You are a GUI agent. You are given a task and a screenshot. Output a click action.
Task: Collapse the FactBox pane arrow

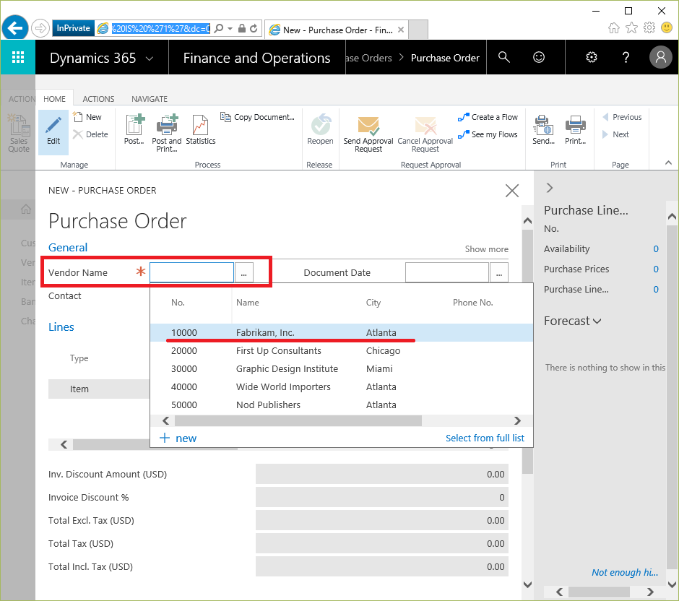[550, 188]
